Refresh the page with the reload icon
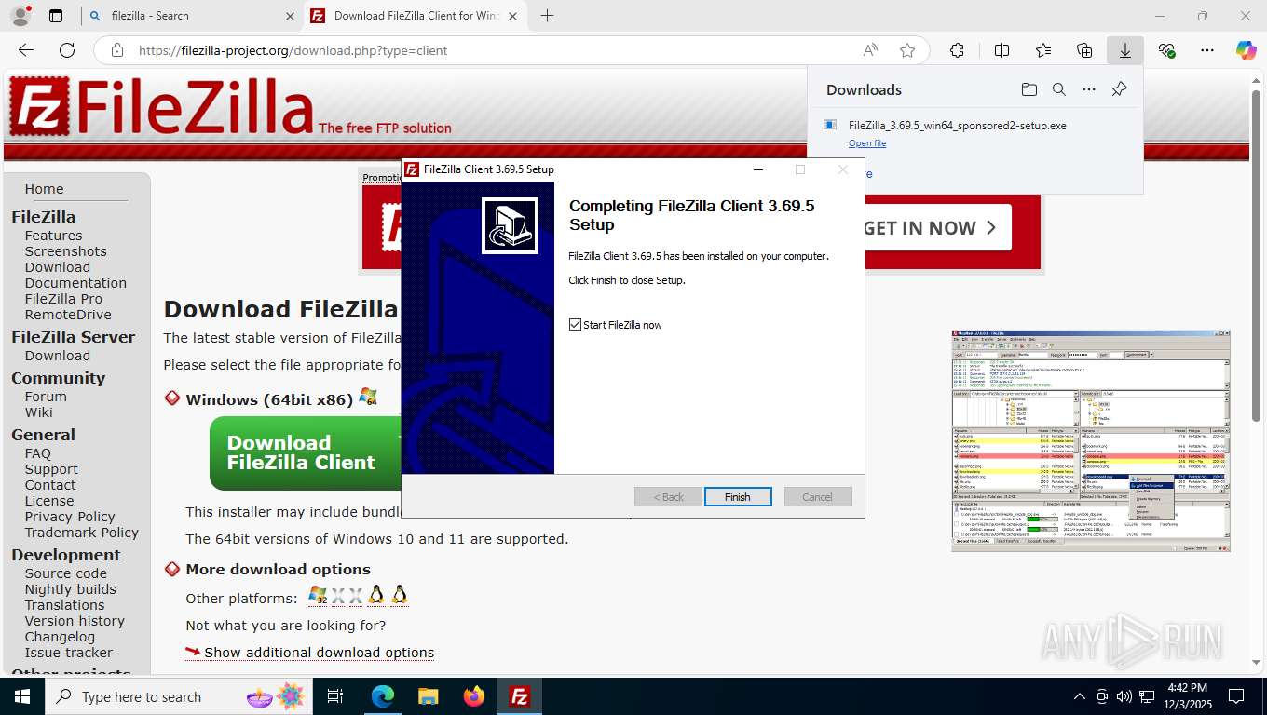Viewport: 1267px width, 715px height. (x=67, y=50)
